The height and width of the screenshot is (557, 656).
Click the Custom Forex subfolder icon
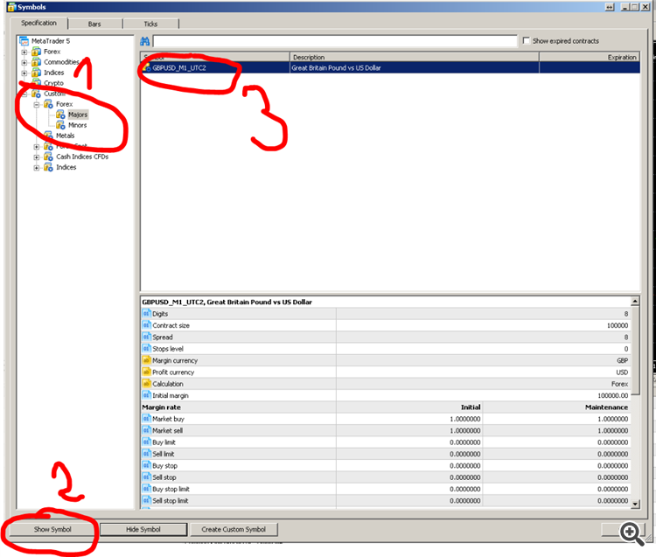click(x=48, y=104)
